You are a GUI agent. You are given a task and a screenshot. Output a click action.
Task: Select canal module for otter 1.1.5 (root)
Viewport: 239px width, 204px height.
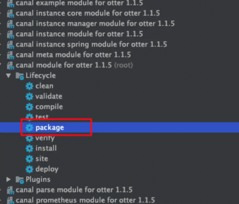coord(74,65)
